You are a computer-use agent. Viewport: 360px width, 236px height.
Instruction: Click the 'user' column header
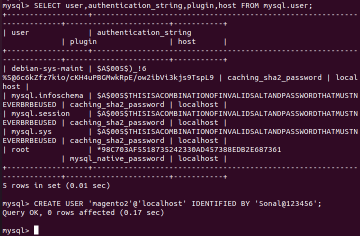tap(20, 32)
